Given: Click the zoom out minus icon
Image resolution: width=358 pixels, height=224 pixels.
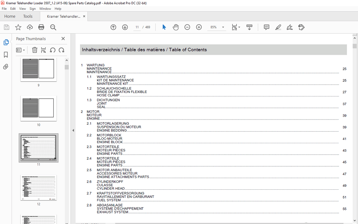Looking at the screenshot, I should (x=187, y=27).
